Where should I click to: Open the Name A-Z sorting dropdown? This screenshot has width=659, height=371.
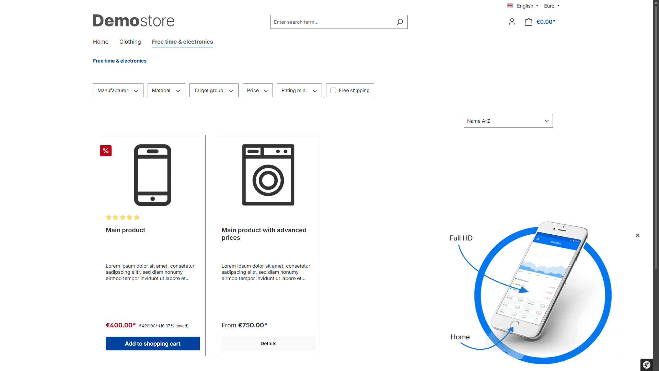pos(508,121)
